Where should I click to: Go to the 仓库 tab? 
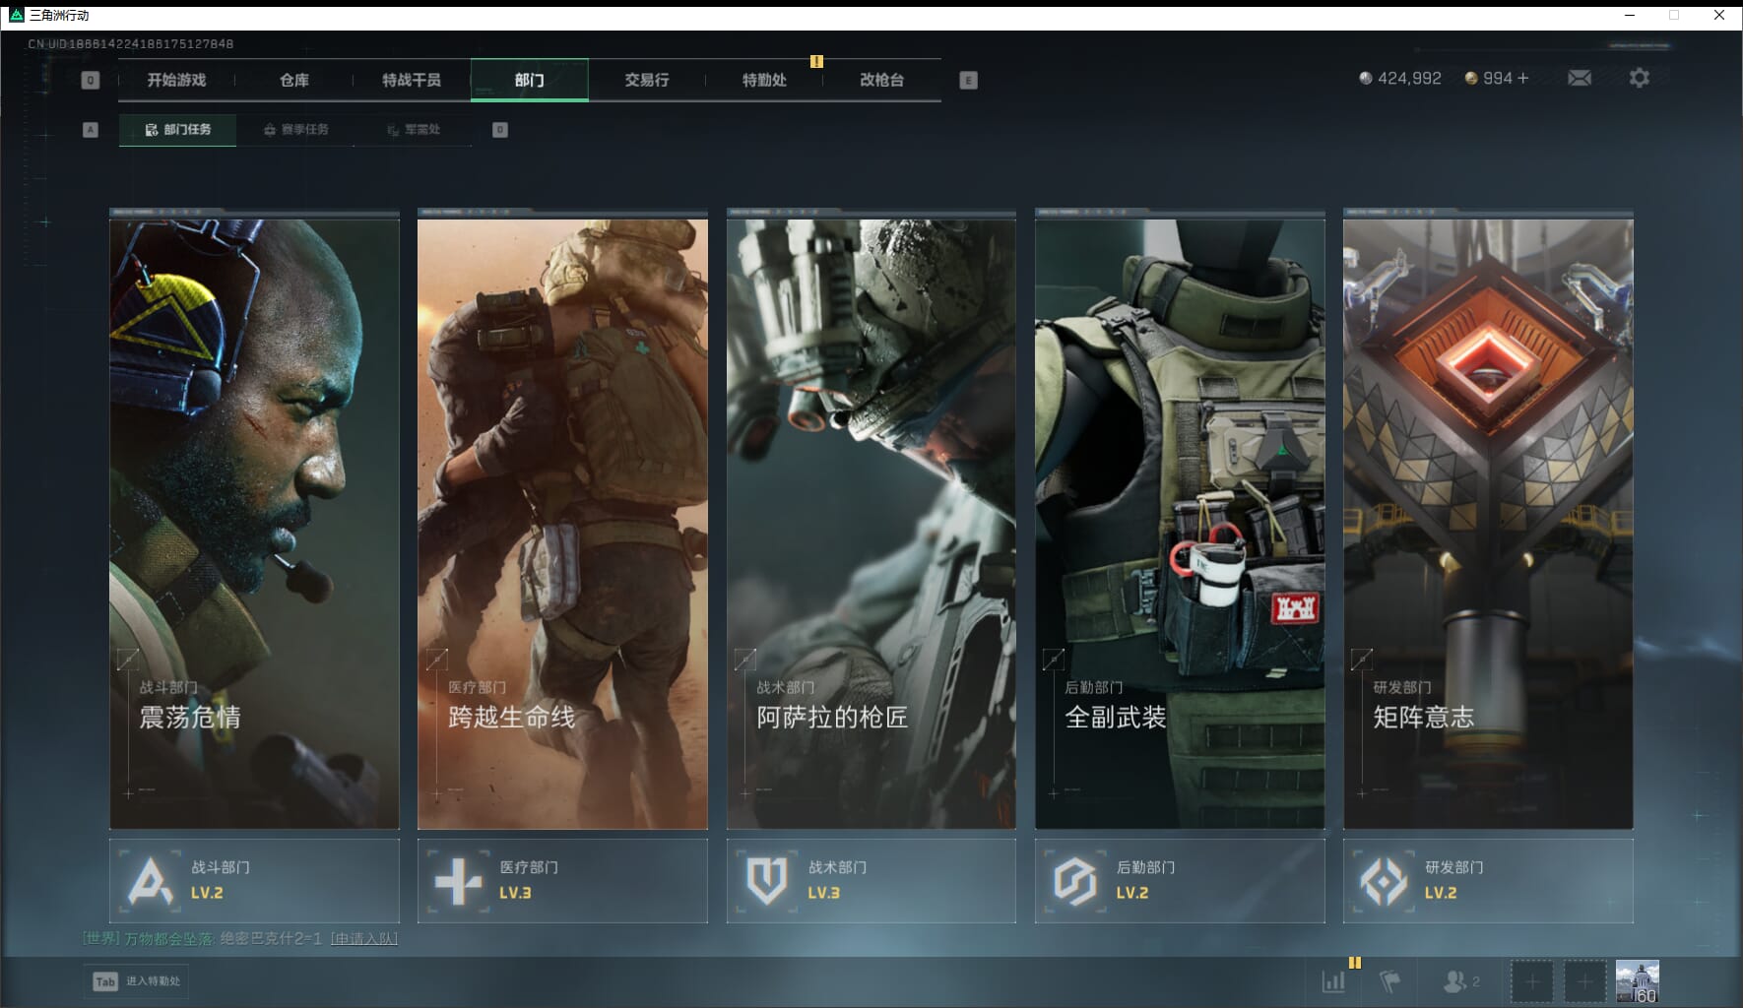[x=293, y=80]
